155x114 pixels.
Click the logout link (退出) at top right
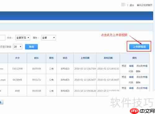click(x=132, y=5)
